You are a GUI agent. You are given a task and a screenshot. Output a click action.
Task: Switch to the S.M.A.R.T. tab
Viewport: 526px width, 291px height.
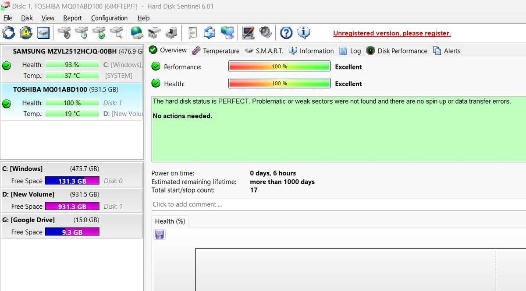coord(264,51)
